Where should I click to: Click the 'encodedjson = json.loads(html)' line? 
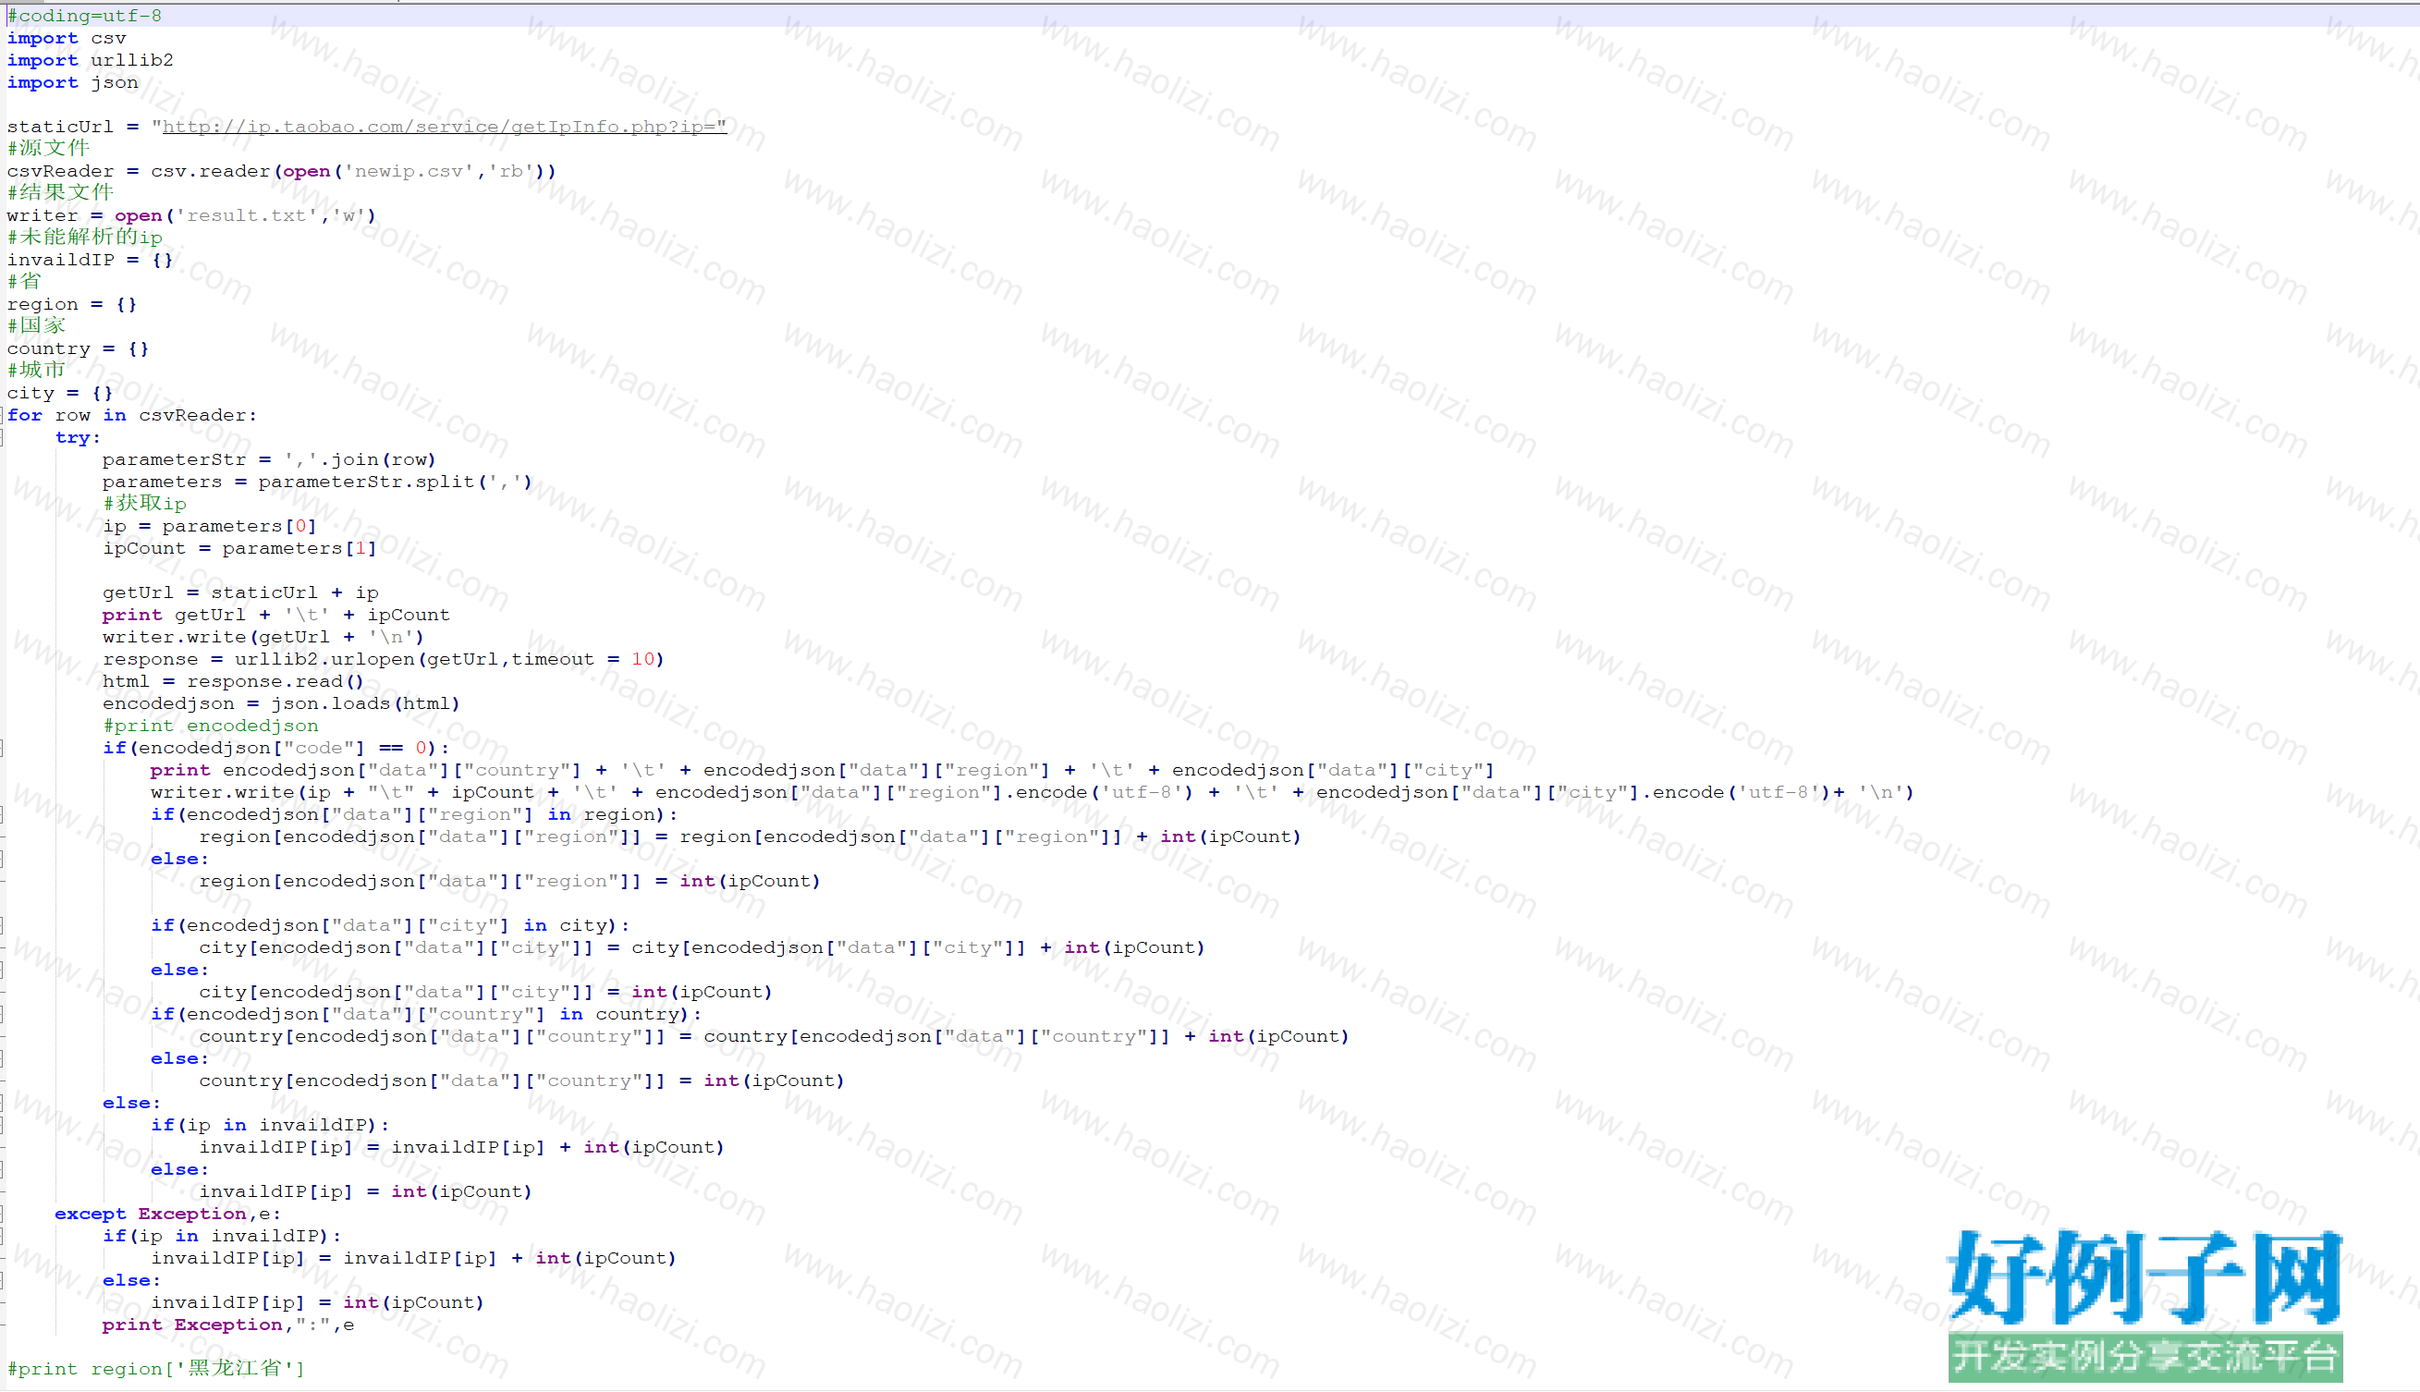tap(282, 702)
